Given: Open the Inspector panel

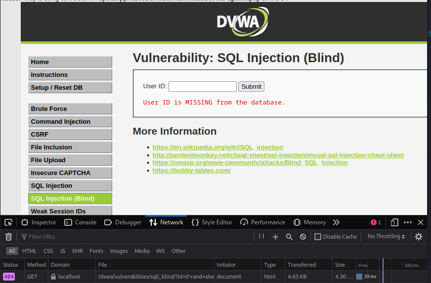Looking at the screenshot, I should pos(39,222).
